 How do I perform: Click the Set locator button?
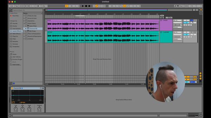pyautogui.click(x=162, y=16)
